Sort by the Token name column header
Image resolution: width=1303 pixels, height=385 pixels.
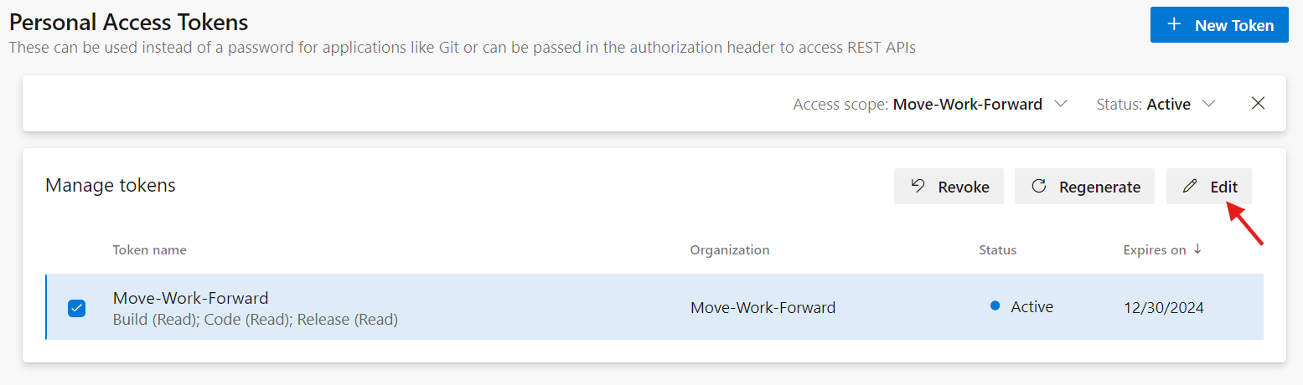(150, 250)
